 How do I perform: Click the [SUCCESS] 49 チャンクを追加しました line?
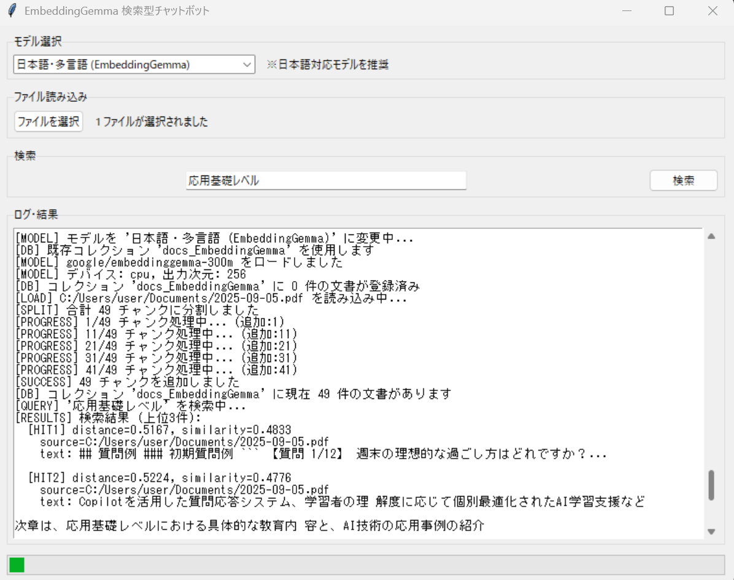[x=127, y=382]
